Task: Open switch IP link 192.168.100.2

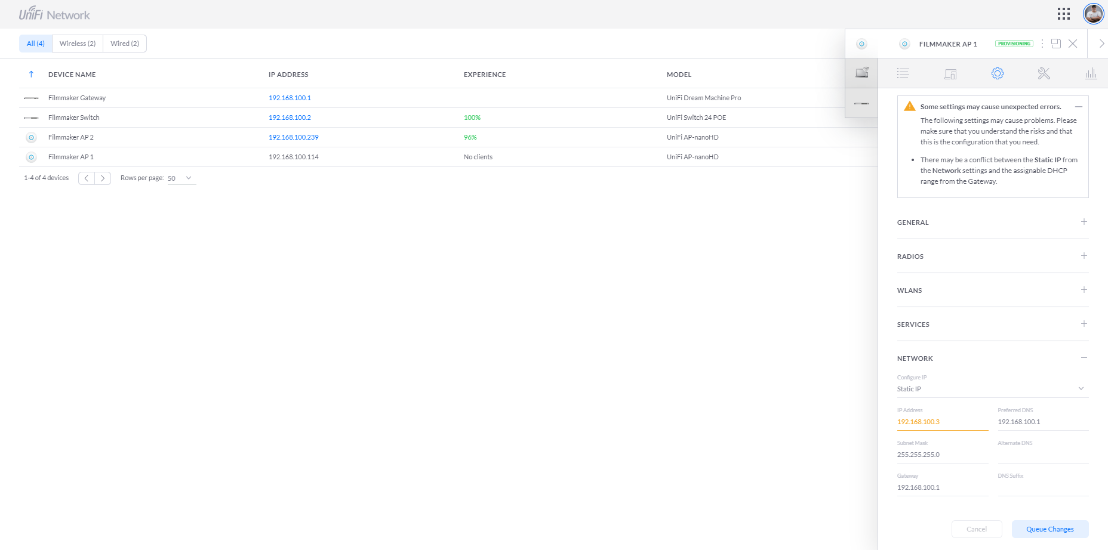Action: [x=290, y=118]
